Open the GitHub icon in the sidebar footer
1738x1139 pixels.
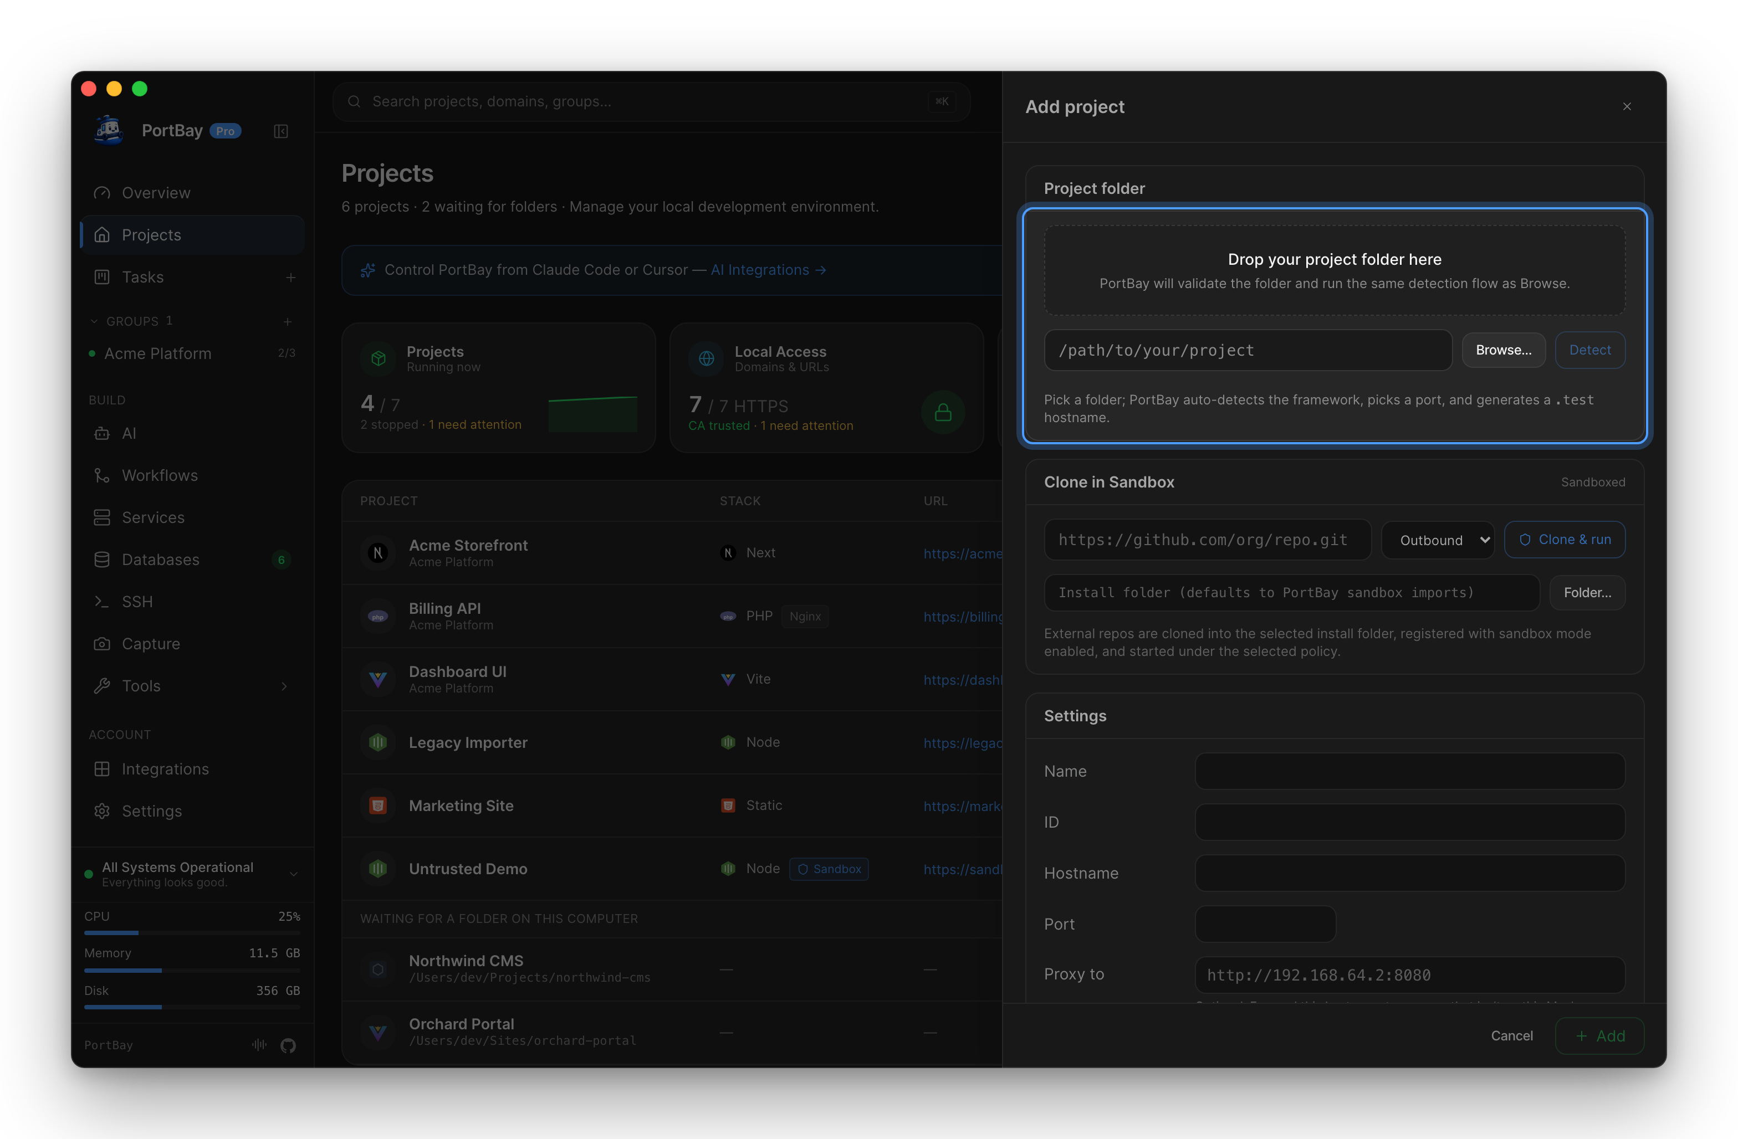click(288, 1045)
